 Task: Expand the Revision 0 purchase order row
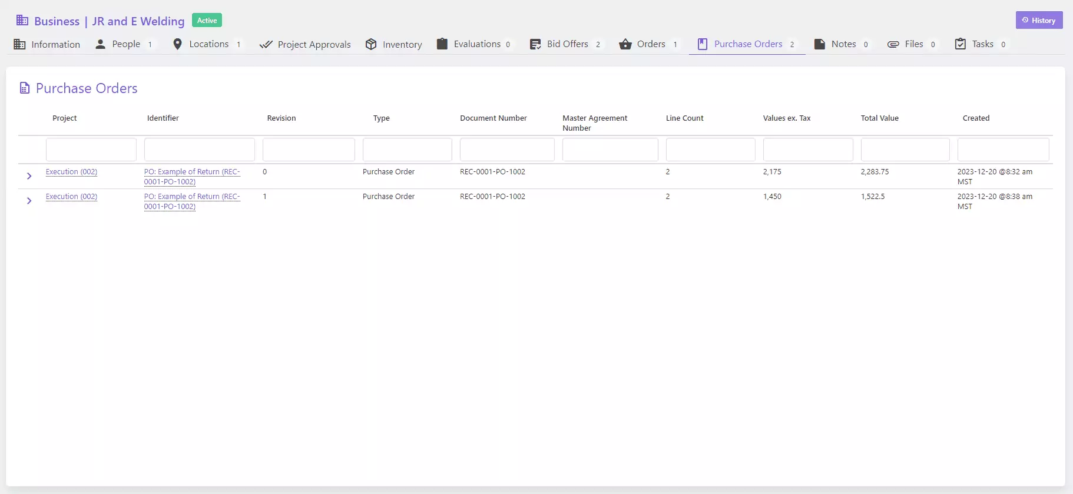coord(29,176)
